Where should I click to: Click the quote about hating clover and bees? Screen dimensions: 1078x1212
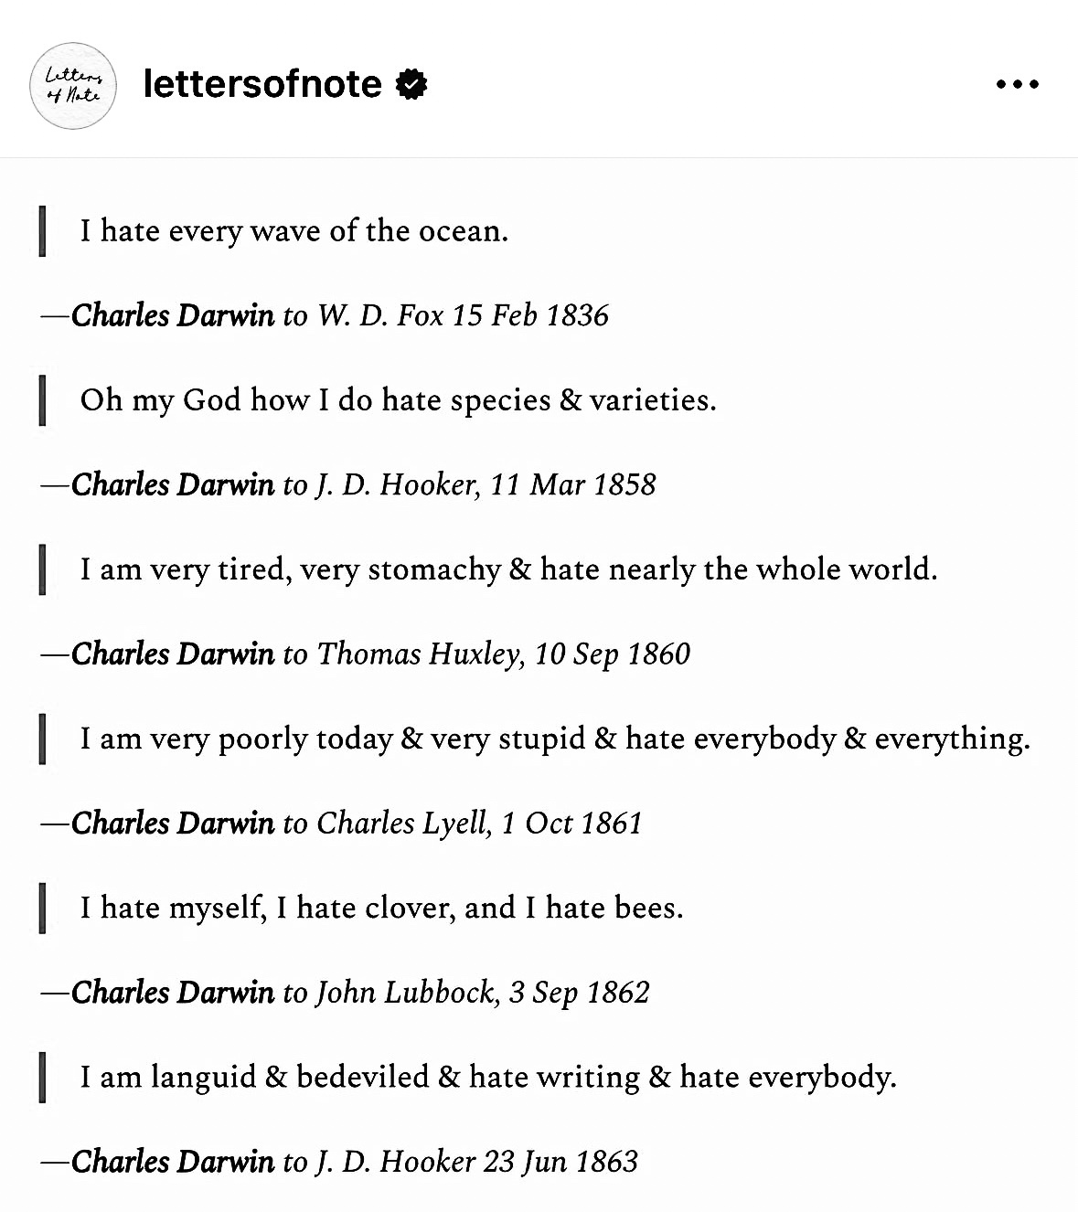click(381, 907)
